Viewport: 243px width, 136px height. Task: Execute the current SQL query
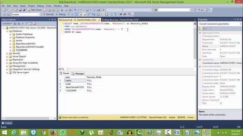click(x=48, y=14)
